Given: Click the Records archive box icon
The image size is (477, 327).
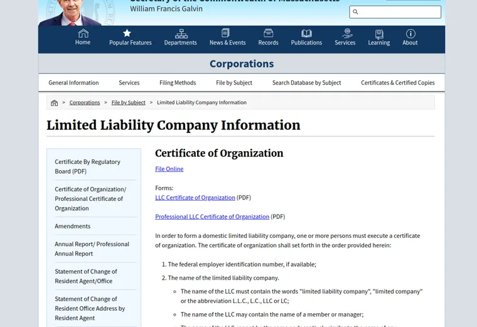Looking at the screenshot, I should click(x=269, y=33).
